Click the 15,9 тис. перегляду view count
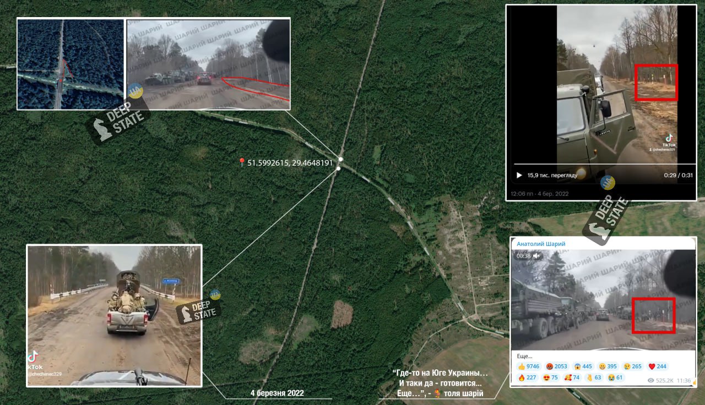This screenshot has width=705, height=405. (552, 175)
